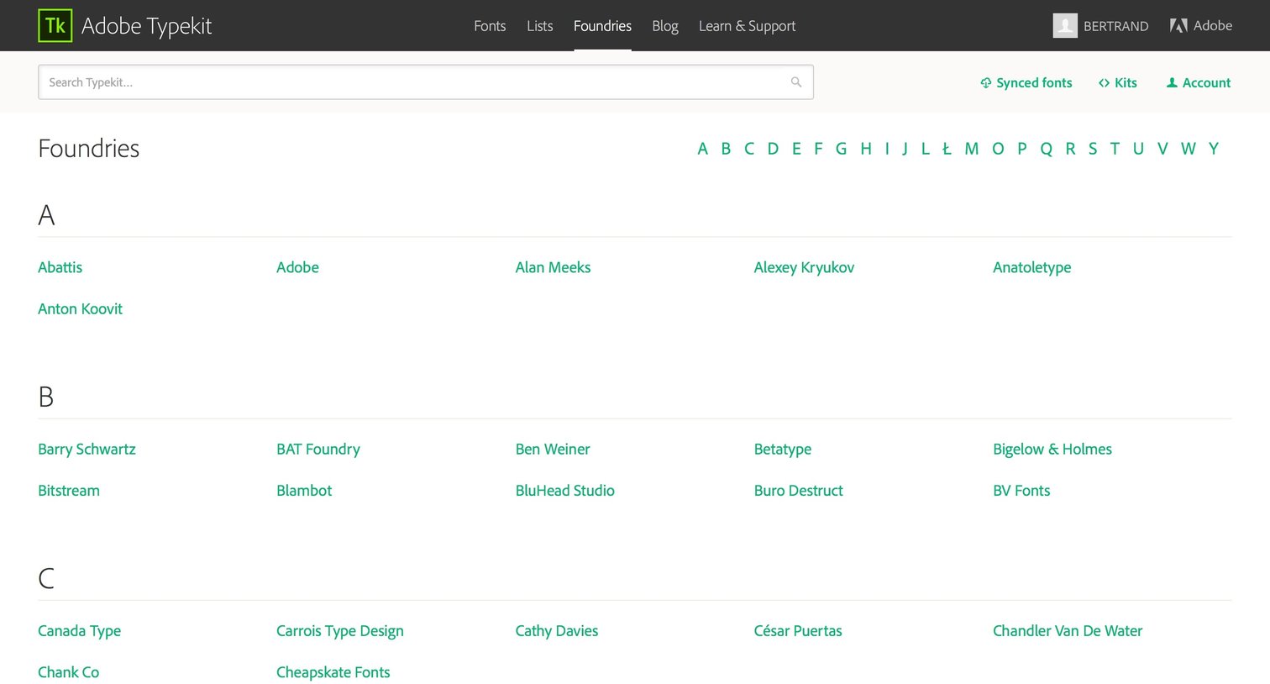Open the Betatype foundry
The height and width of the screenshot is (684, 1270).
783,450
